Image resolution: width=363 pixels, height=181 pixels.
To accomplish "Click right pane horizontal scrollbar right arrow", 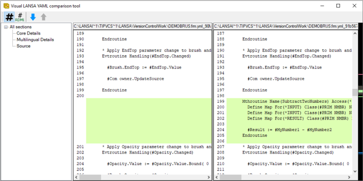I will (349, 177).
